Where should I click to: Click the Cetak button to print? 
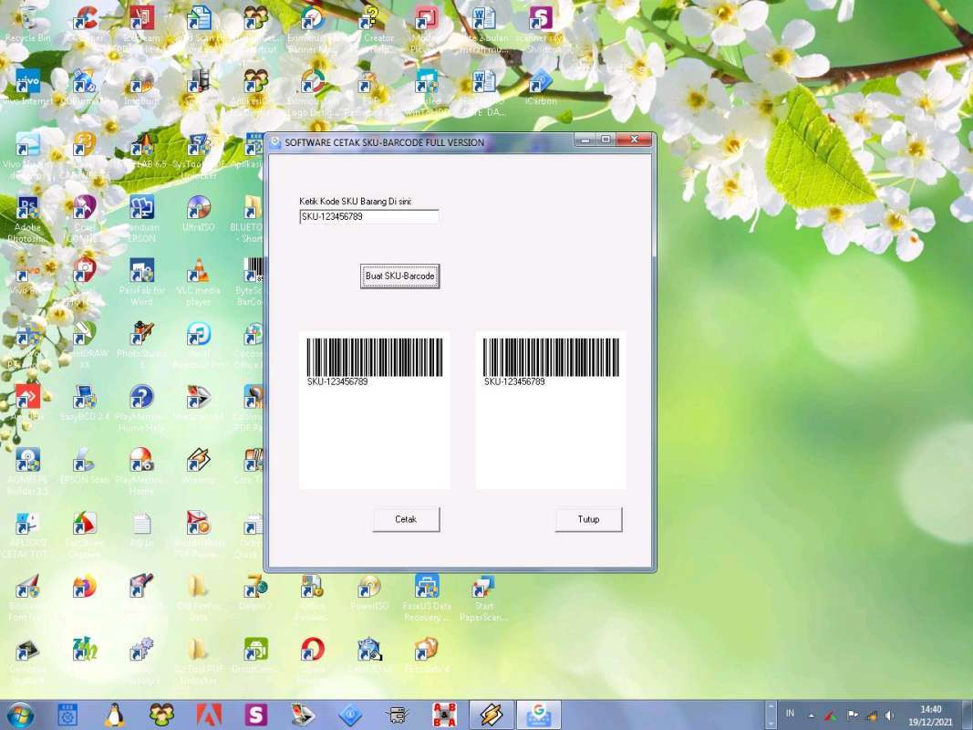(405, 519)
